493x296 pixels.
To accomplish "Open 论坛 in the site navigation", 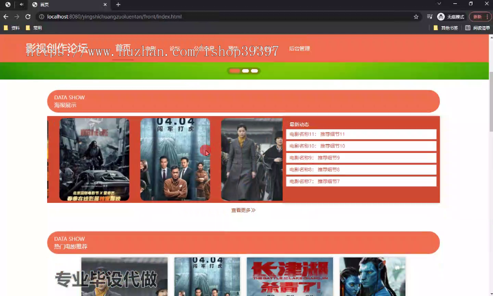I will (175, 48).
